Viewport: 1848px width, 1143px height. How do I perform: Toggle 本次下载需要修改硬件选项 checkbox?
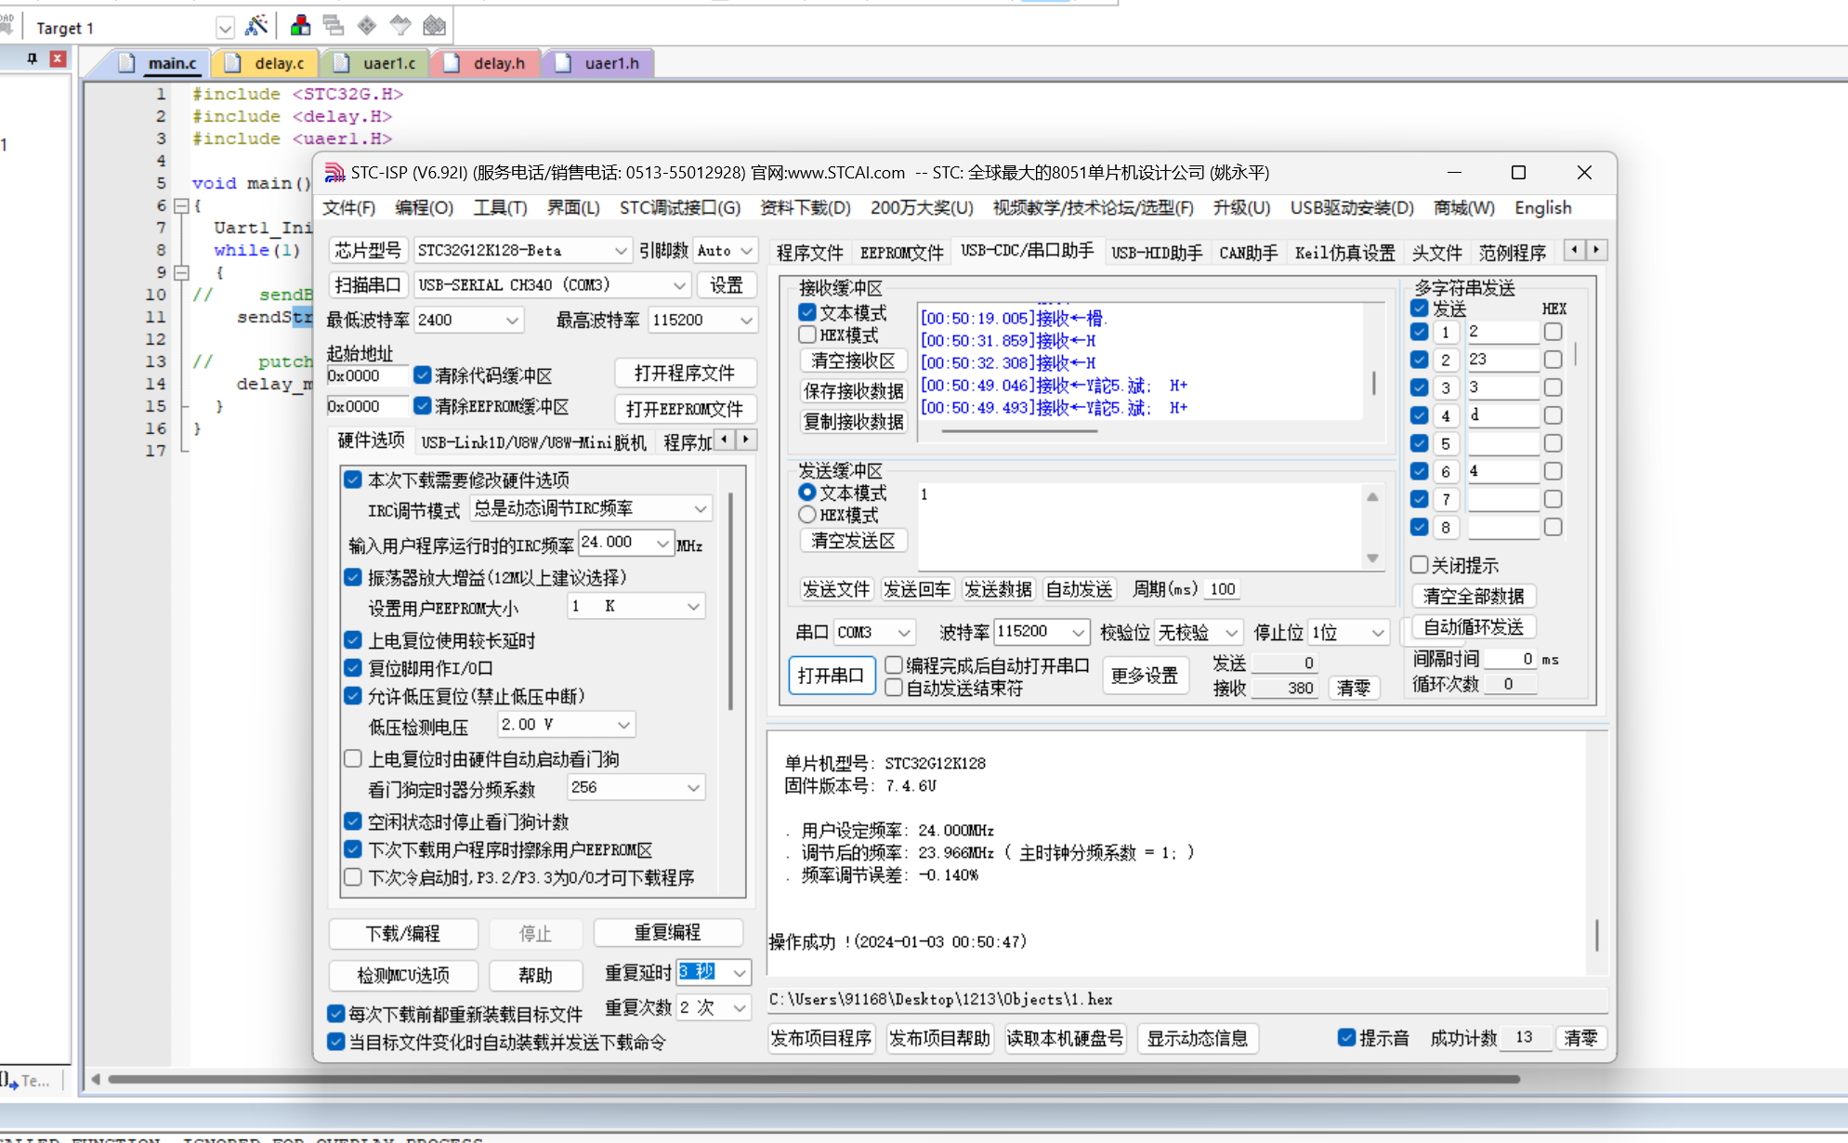(353, 480)
